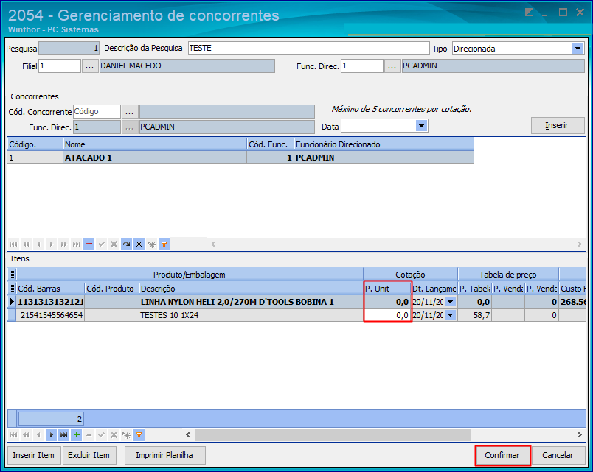
Task: Click the P. Unit column header
Action: point(387,289)
